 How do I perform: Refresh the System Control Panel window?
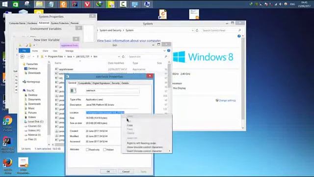coord(197,30)
